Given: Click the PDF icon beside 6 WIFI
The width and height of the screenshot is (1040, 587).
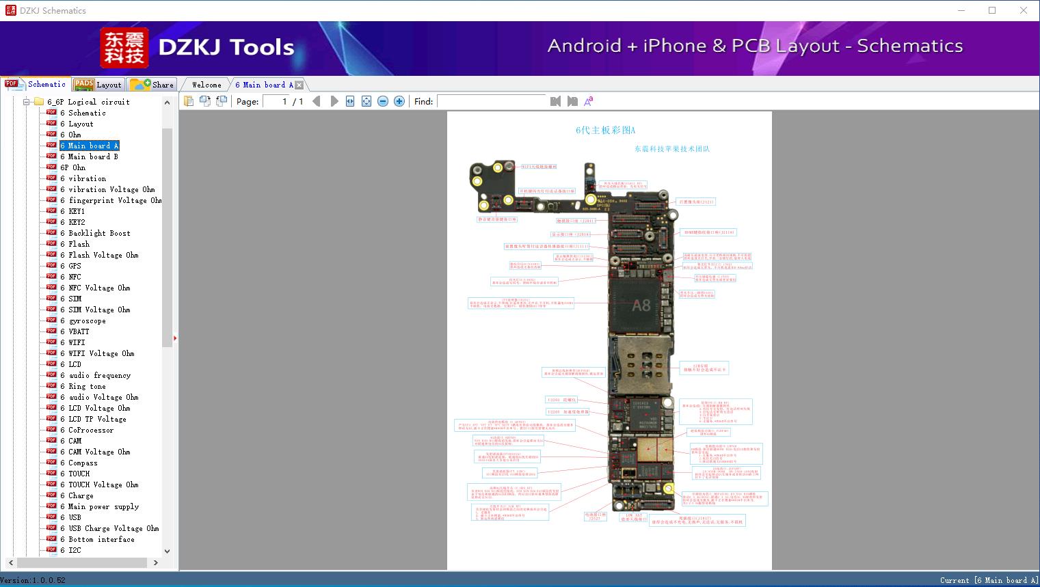Looking at the screenshot, I should 51,342.
